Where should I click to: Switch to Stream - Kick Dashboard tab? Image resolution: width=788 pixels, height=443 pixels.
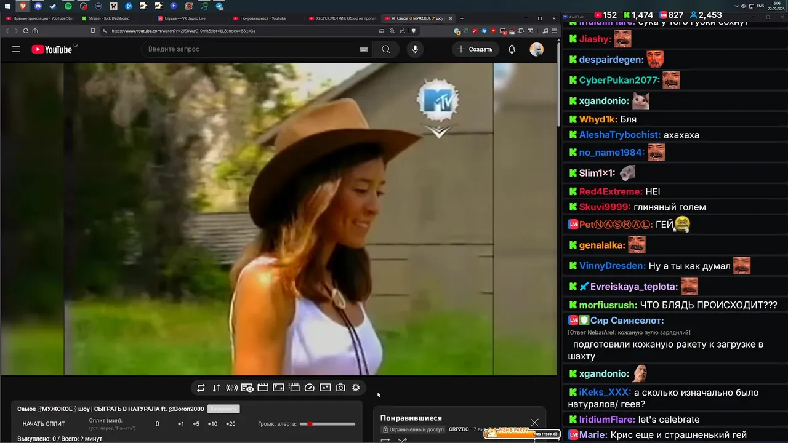[115, 18]
